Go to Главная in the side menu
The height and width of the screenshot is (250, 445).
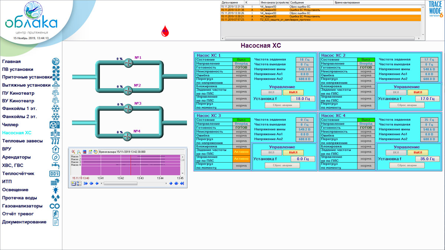(x=11, y=61)
